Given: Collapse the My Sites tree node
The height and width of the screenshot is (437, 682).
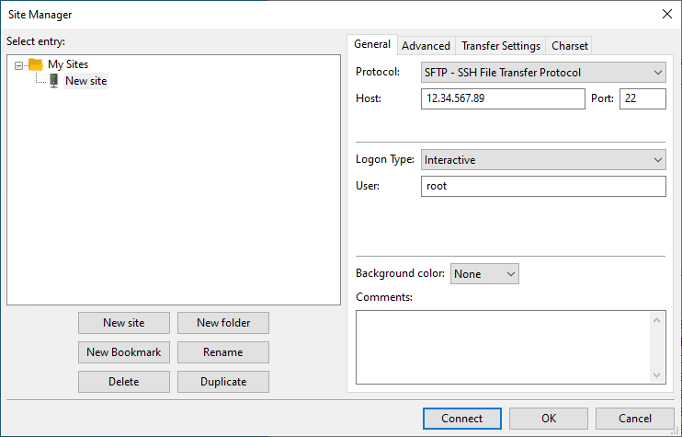Looking at the screenshot, I should (18, 65).
